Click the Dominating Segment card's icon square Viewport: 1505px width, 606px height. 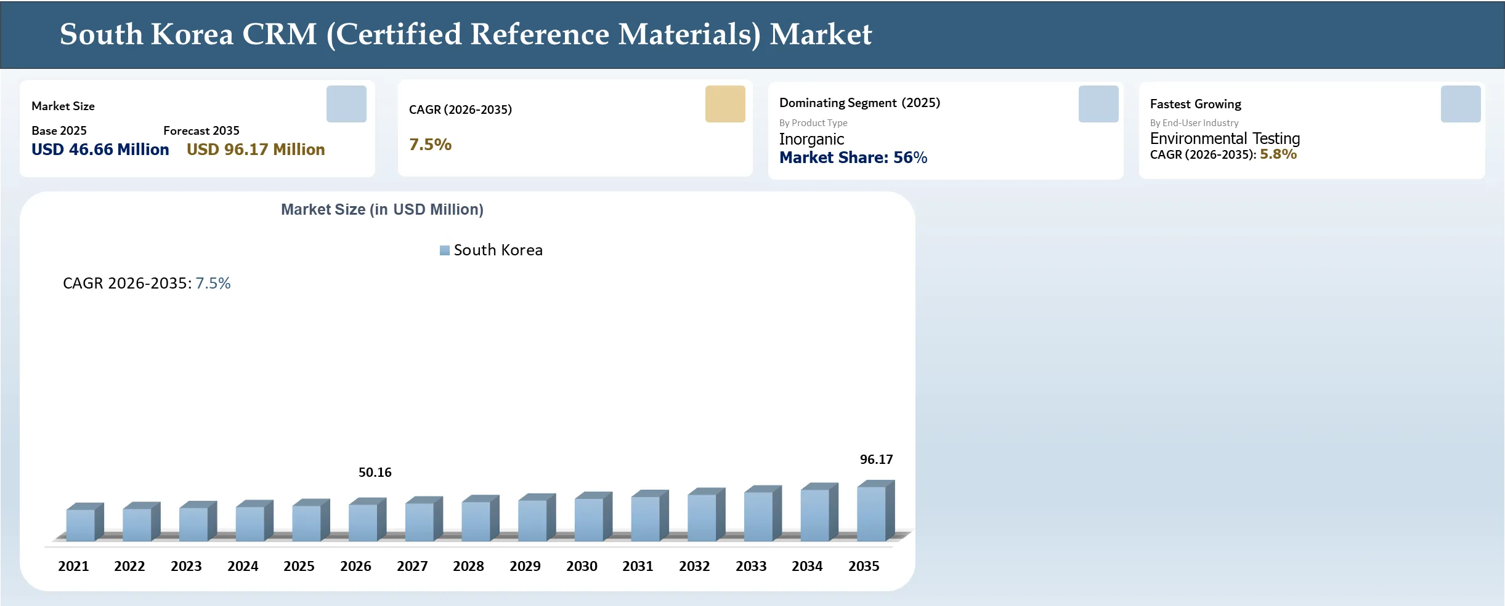point(1098,104)
